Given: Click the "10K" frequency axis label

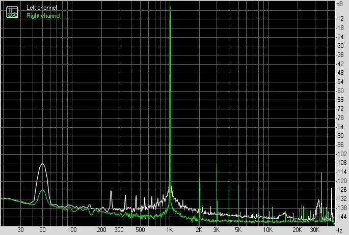Looking at the screenshot, I should coord(267,230).
